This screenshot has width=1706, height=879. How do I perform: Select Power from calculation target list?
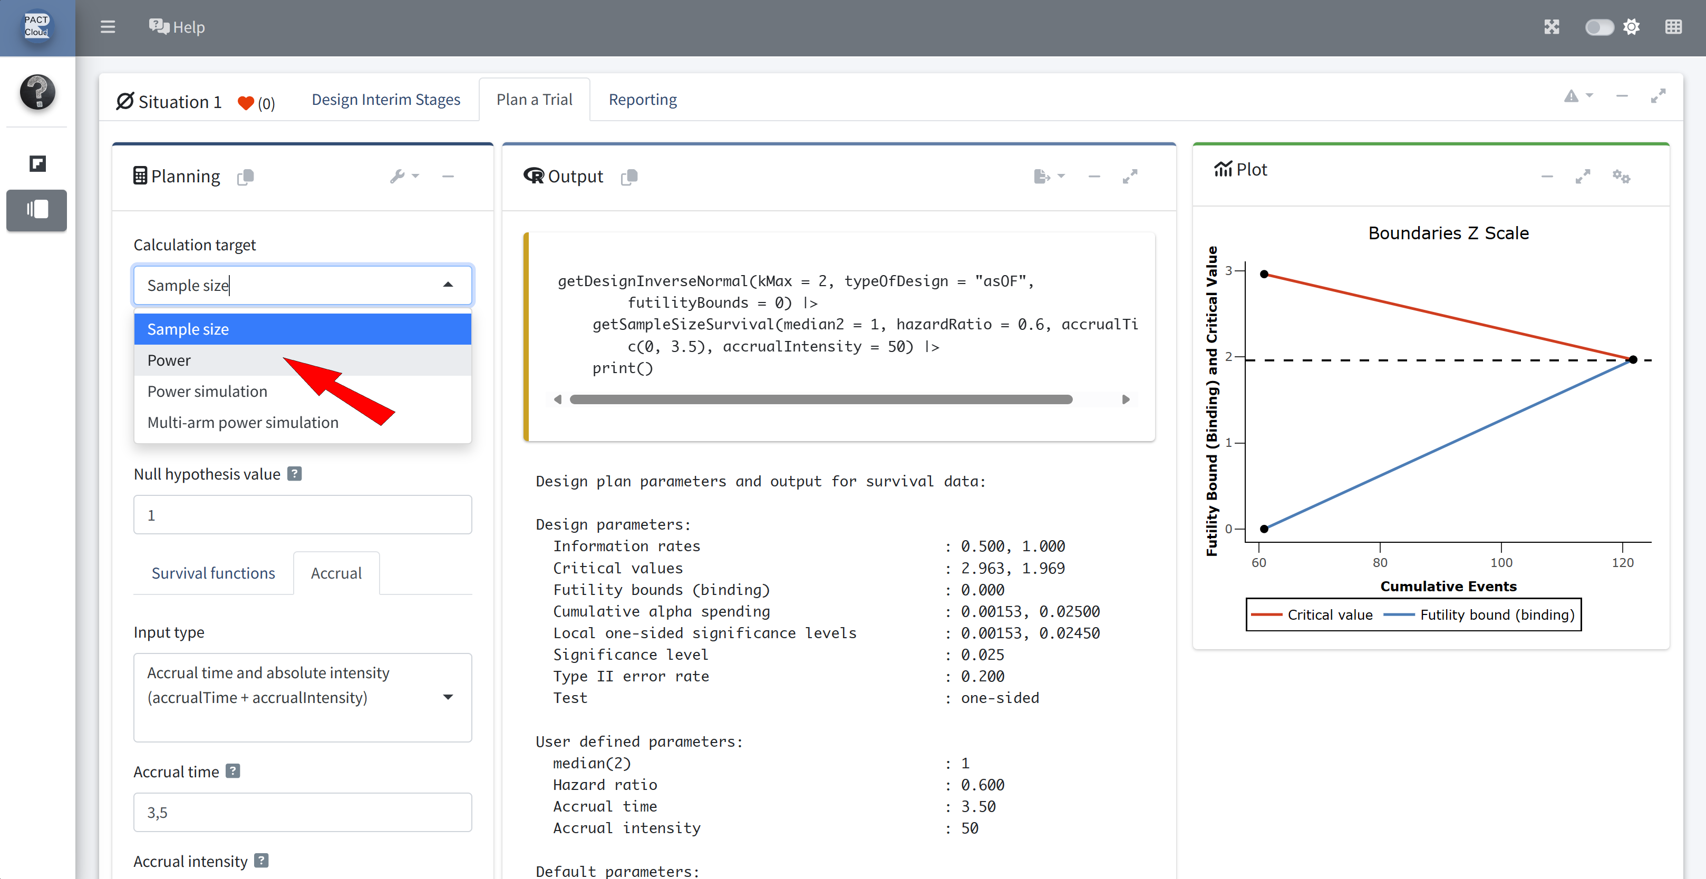click(x=169, y=360)
